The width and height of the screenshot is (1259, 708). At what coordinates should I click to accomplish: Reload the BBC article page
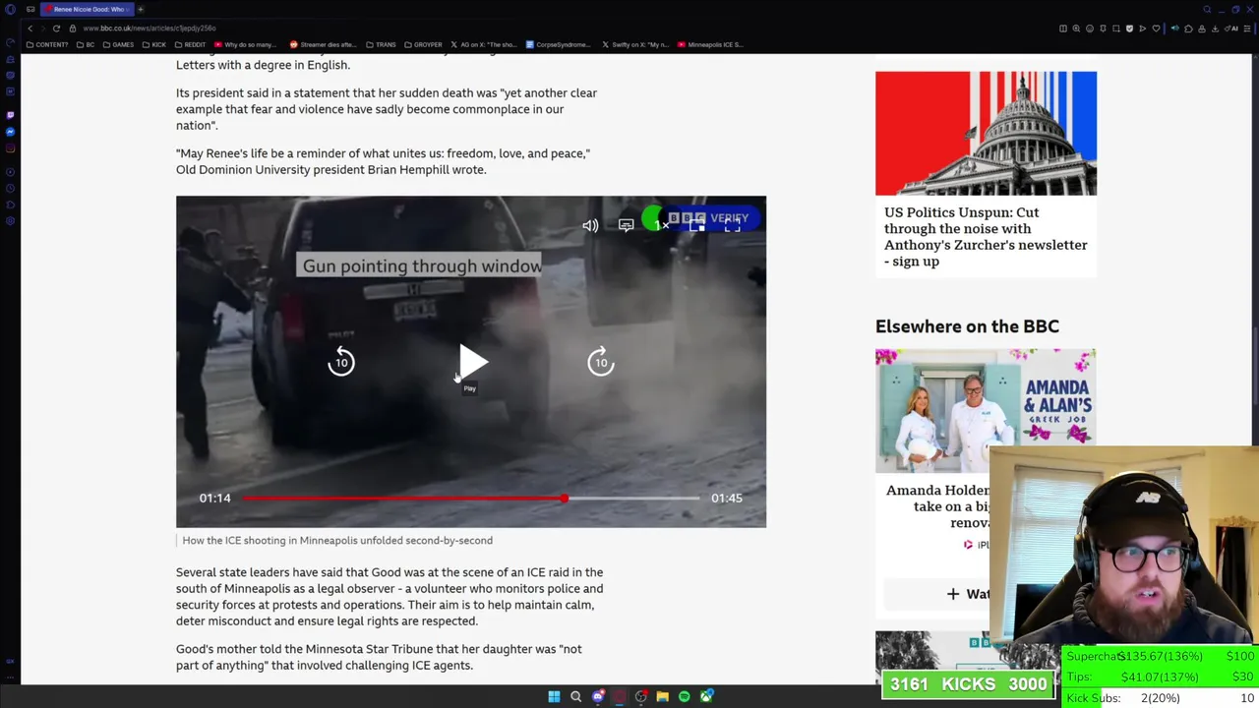click(56, 29)
